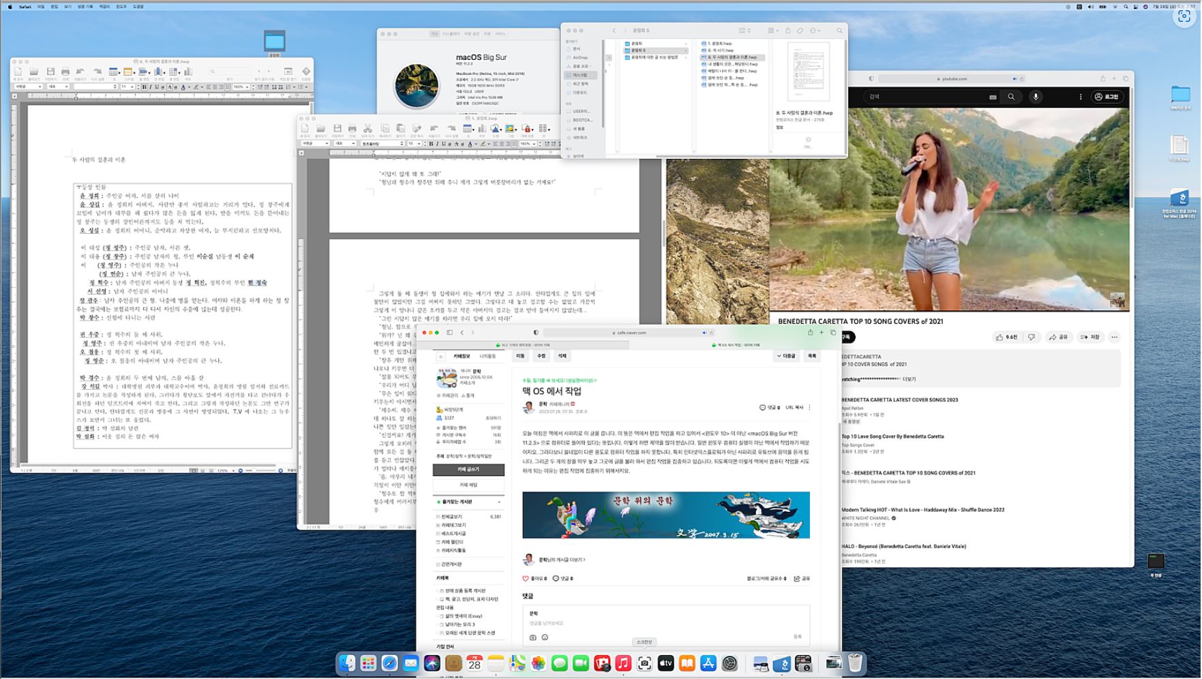The height and width of the screenshot is (679, 1202).
Task: Click the 카페 글쓰기 button
Action: [x=468, y=470]
